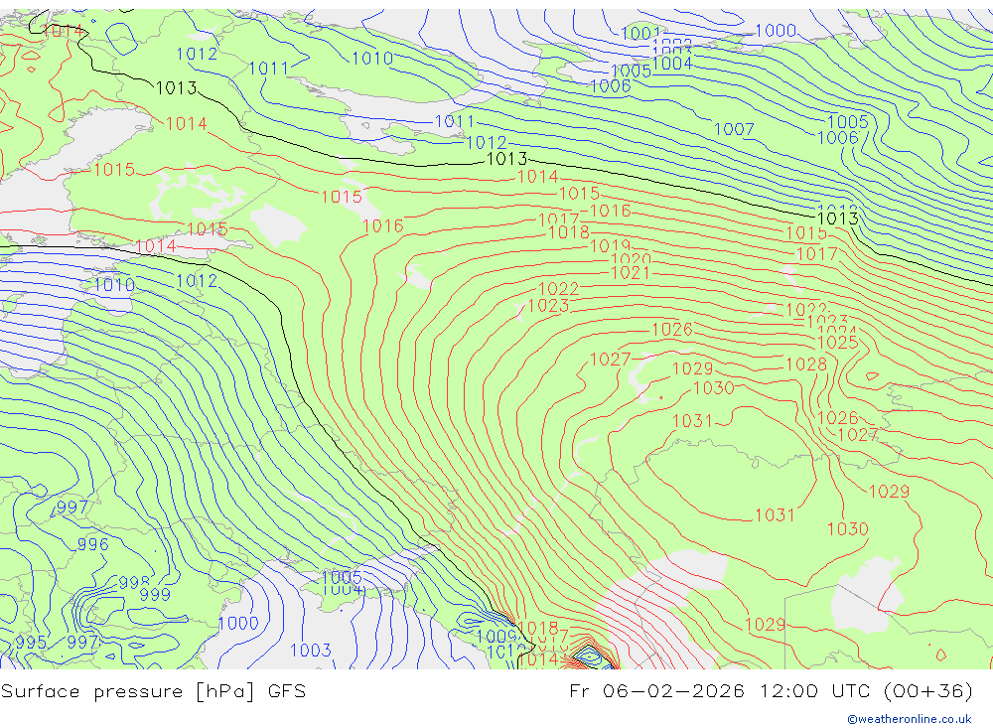This screenshot has height=728, width=993.
Task: Click the red 1020 isobar label
Action: [x=631, y=258]
